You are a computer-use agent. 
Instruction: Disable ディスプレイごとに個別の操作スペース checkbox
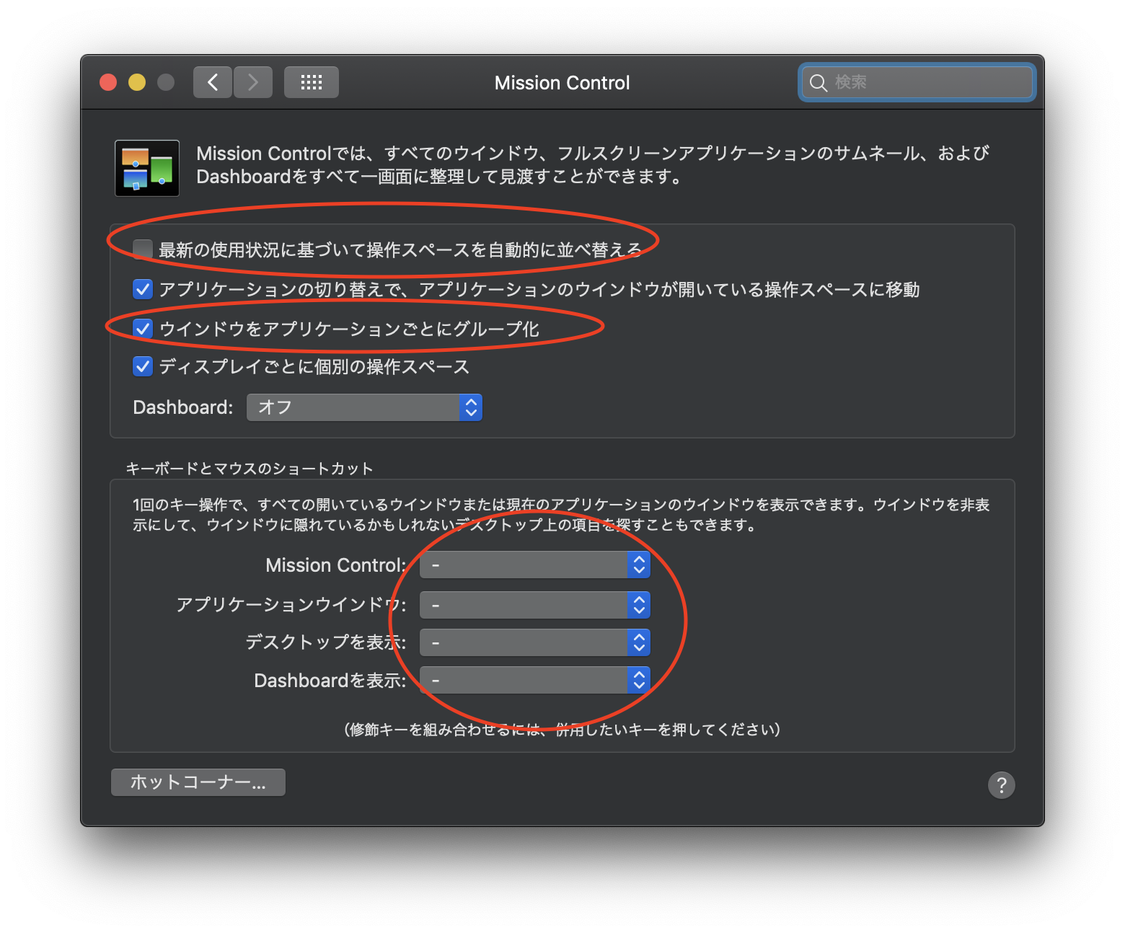[143, 366]
